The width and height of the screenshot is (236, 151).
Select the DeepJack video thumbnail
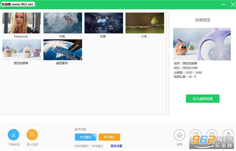click(x=22, y=23)
